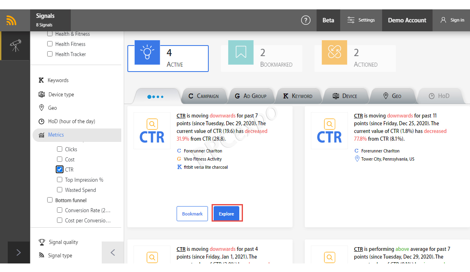Screen dimensions: 470x272
Task: Open the Actioned signals tile icon
Action: coord(334,52)
